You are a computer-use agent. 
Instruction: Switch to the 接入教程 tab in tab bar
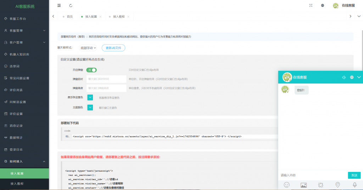119,17
